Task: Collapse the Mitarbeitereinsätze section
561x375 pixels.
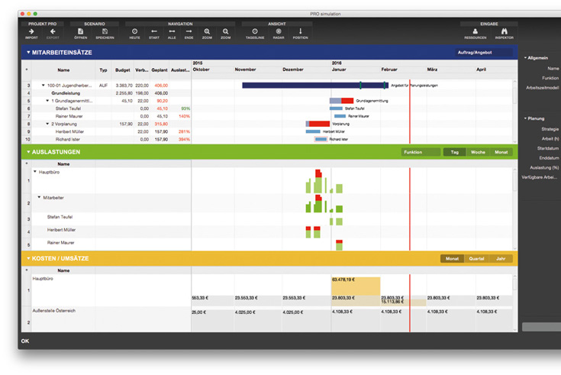Action: tap(28, 53)
